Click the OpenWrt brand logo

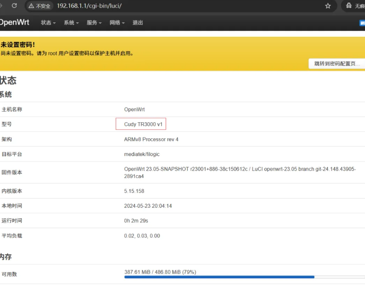[x=14, y=23]
